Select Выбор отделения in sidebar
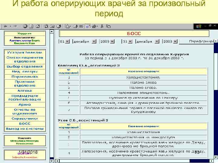Image resolution: width=218 pixels, height=163 pixels. click(x=25, y=66)
